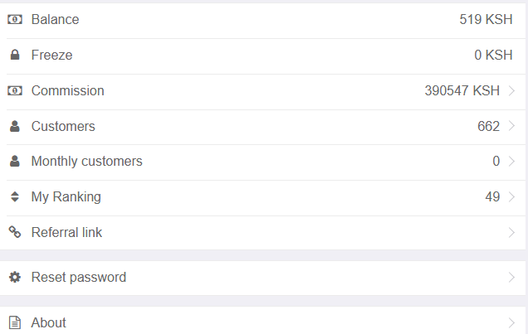
Task: Click the My Ranking label
Action: pos(66,197)
